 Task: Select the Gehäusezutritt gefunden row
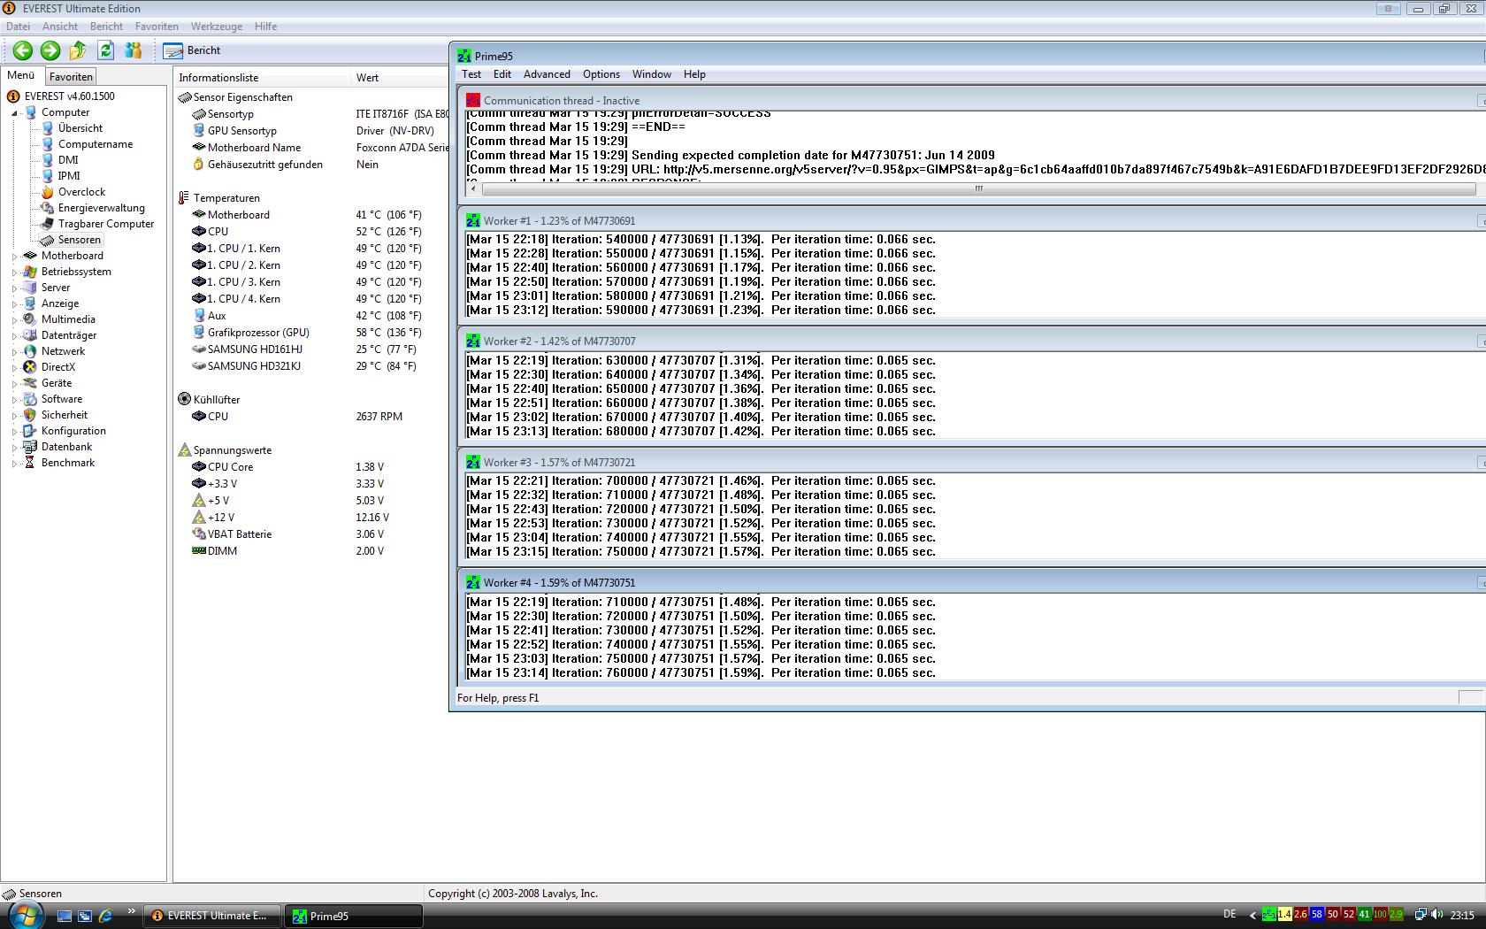(x=311, y=165)
